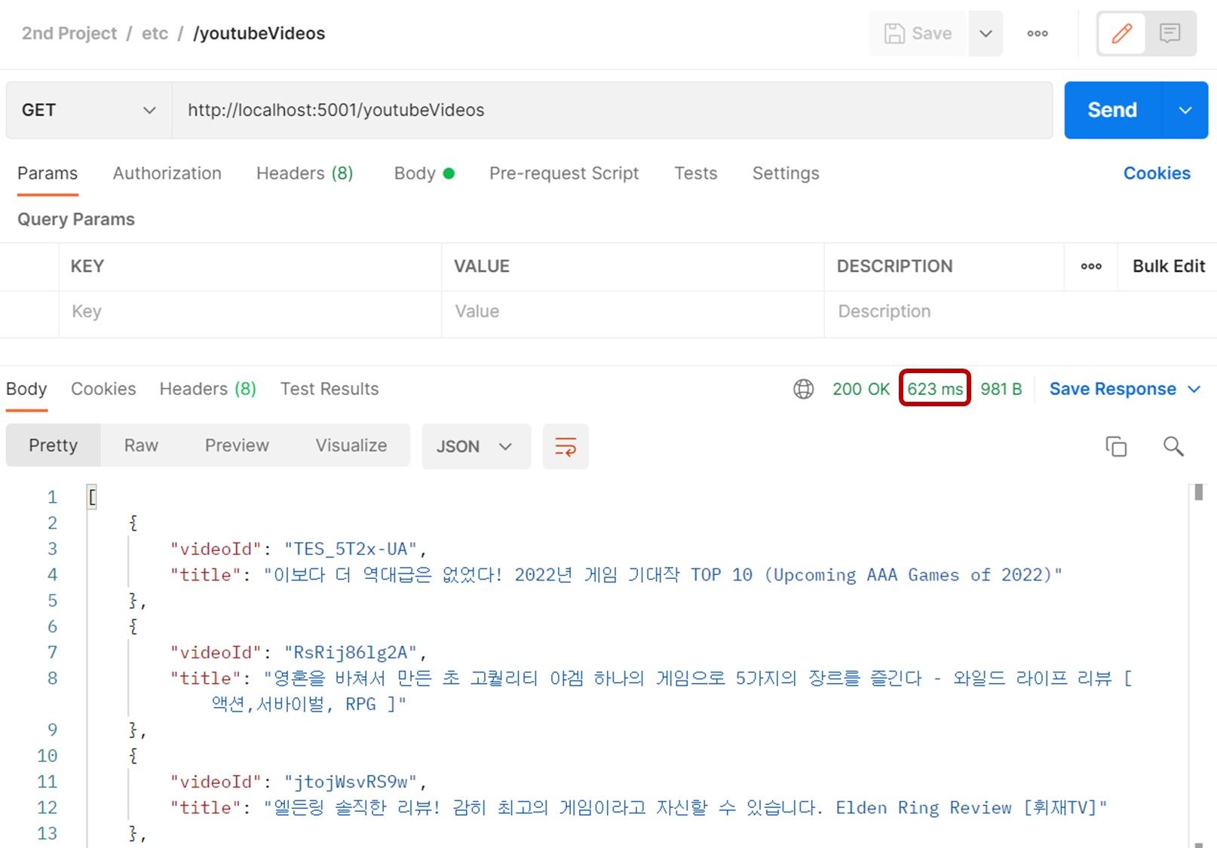
Task: Send the request with the Send button
Action: (1112, 110)
